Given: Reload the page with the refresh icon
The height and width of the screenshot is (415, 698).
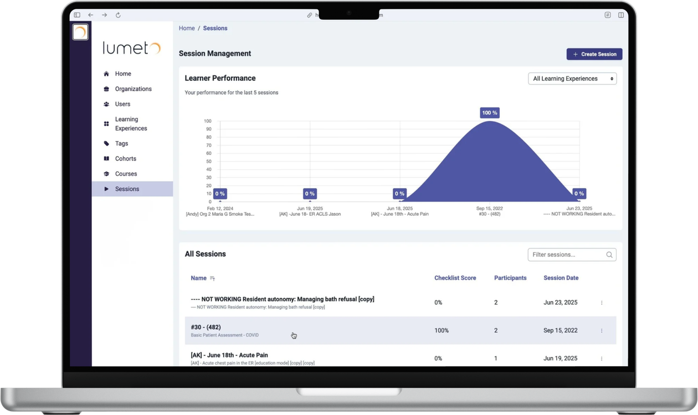Looking at the screenshot, I should coord(118,15).
